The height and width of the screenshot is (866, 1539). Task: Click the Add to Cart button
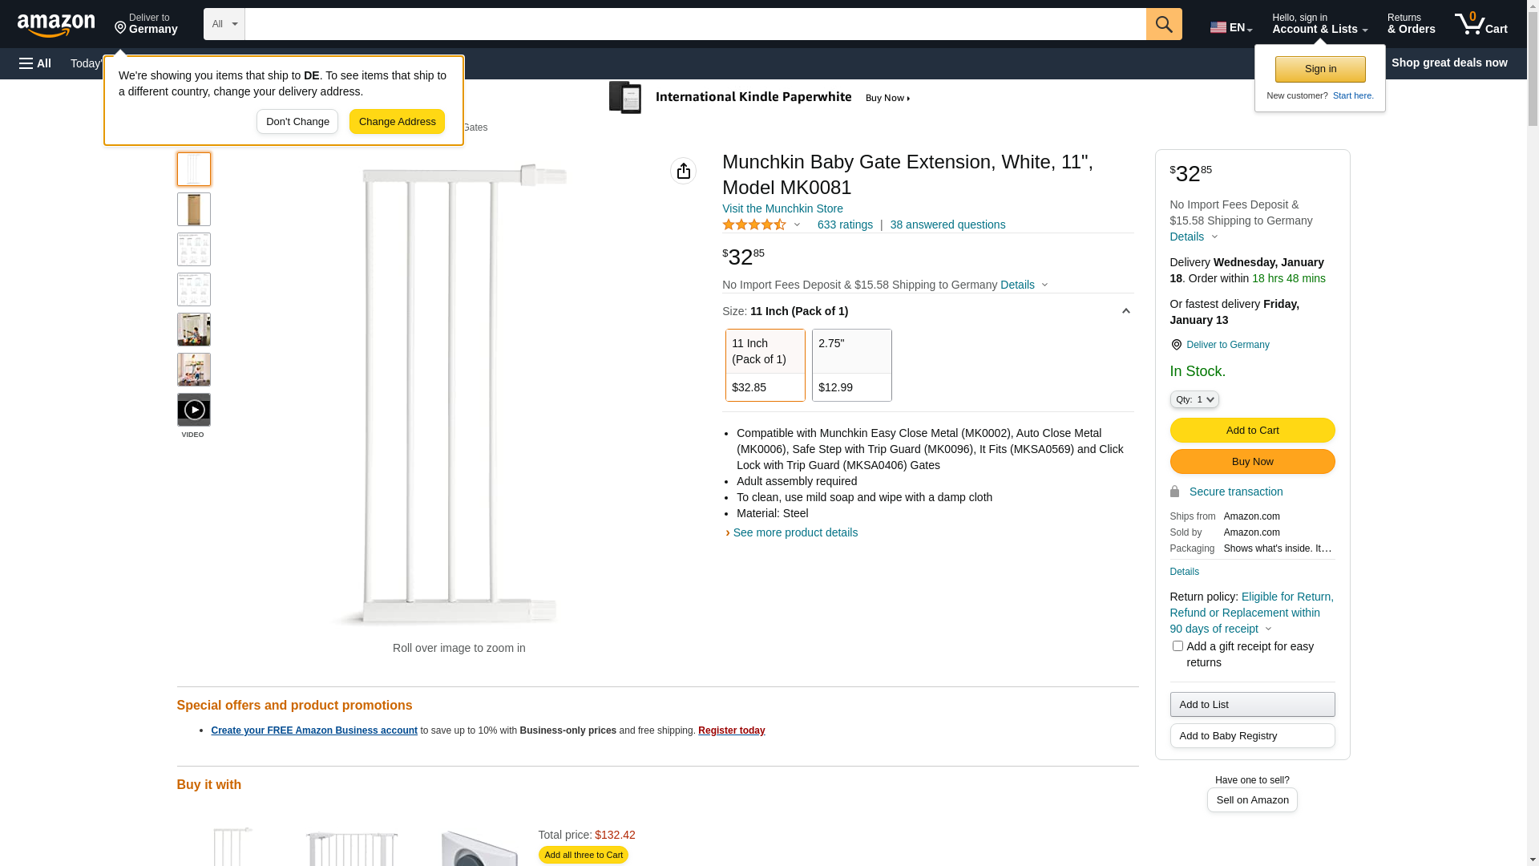coord(1252,431)
